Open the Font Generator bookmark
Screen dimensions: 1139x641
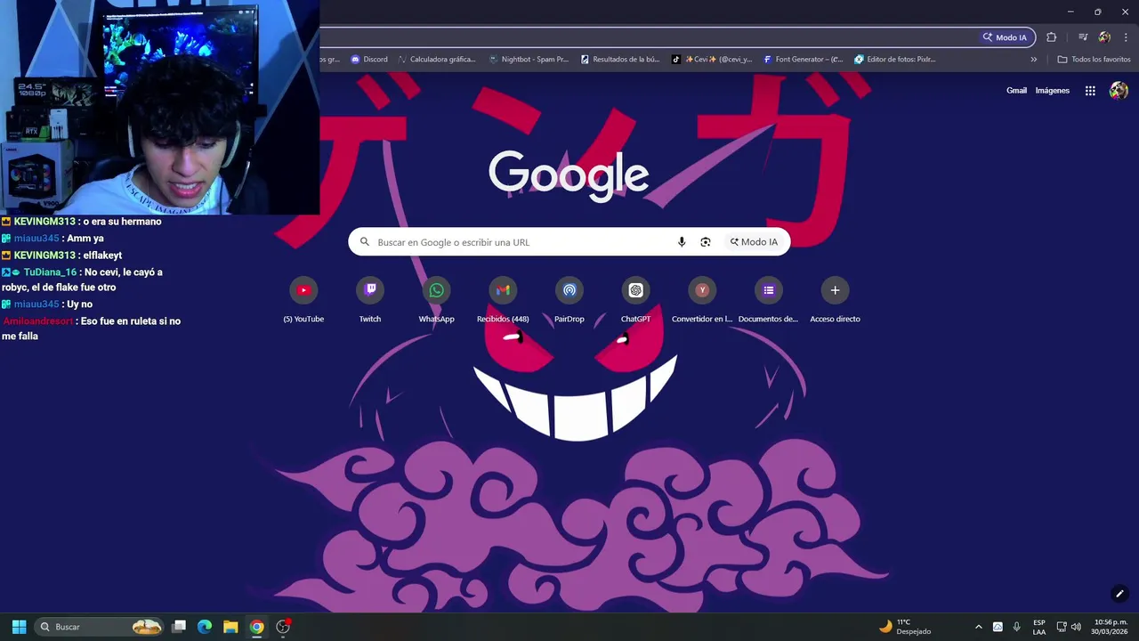click(804, 60)
